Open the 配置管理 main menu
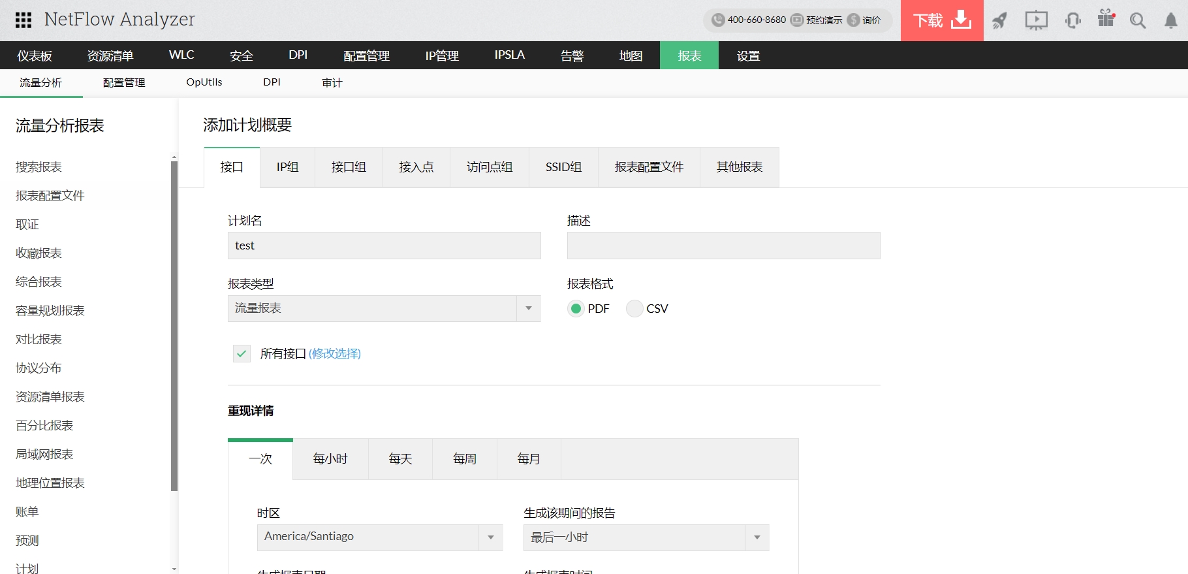This screenshot has width=1188, height=574. click(x=367, y=56)
